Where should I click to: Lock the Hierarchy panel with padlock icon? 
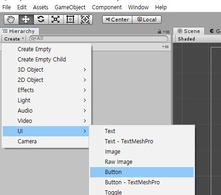[159, 32]
